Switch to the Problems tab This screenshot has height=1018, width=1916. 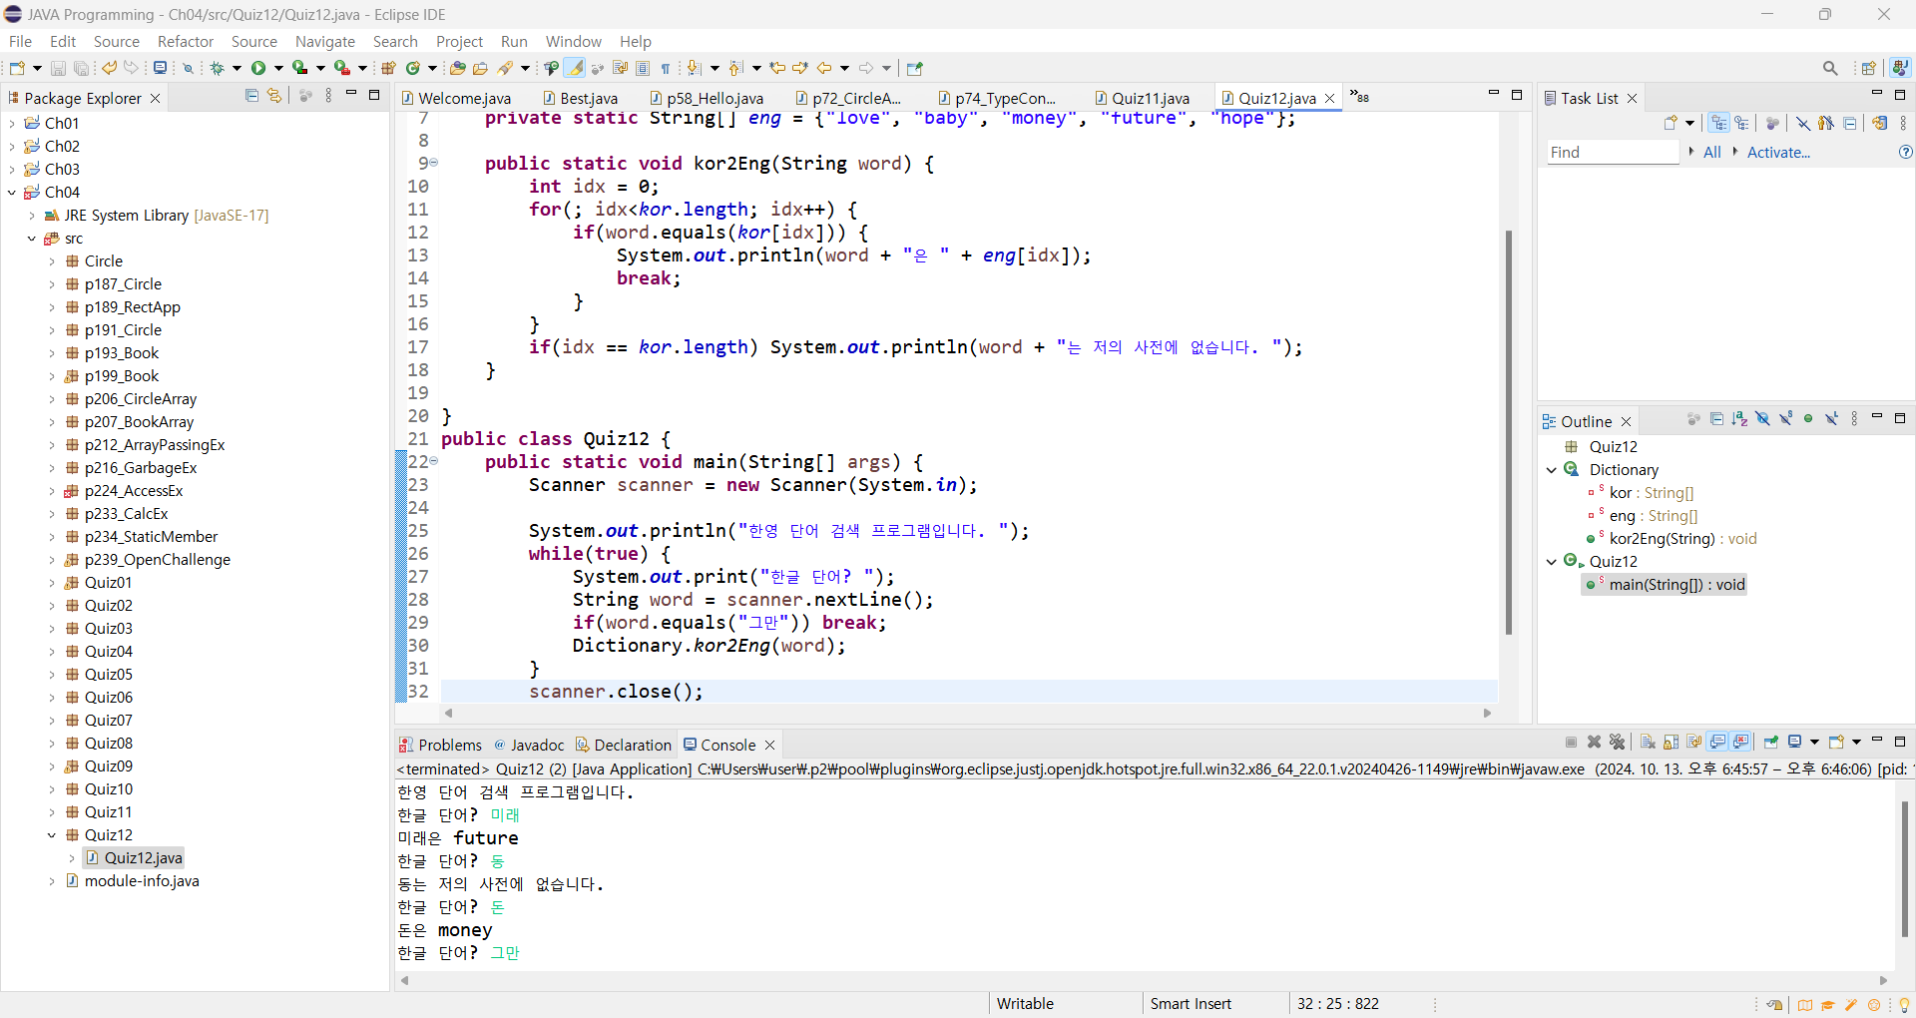pyautogui.click(x=440, y=745)
